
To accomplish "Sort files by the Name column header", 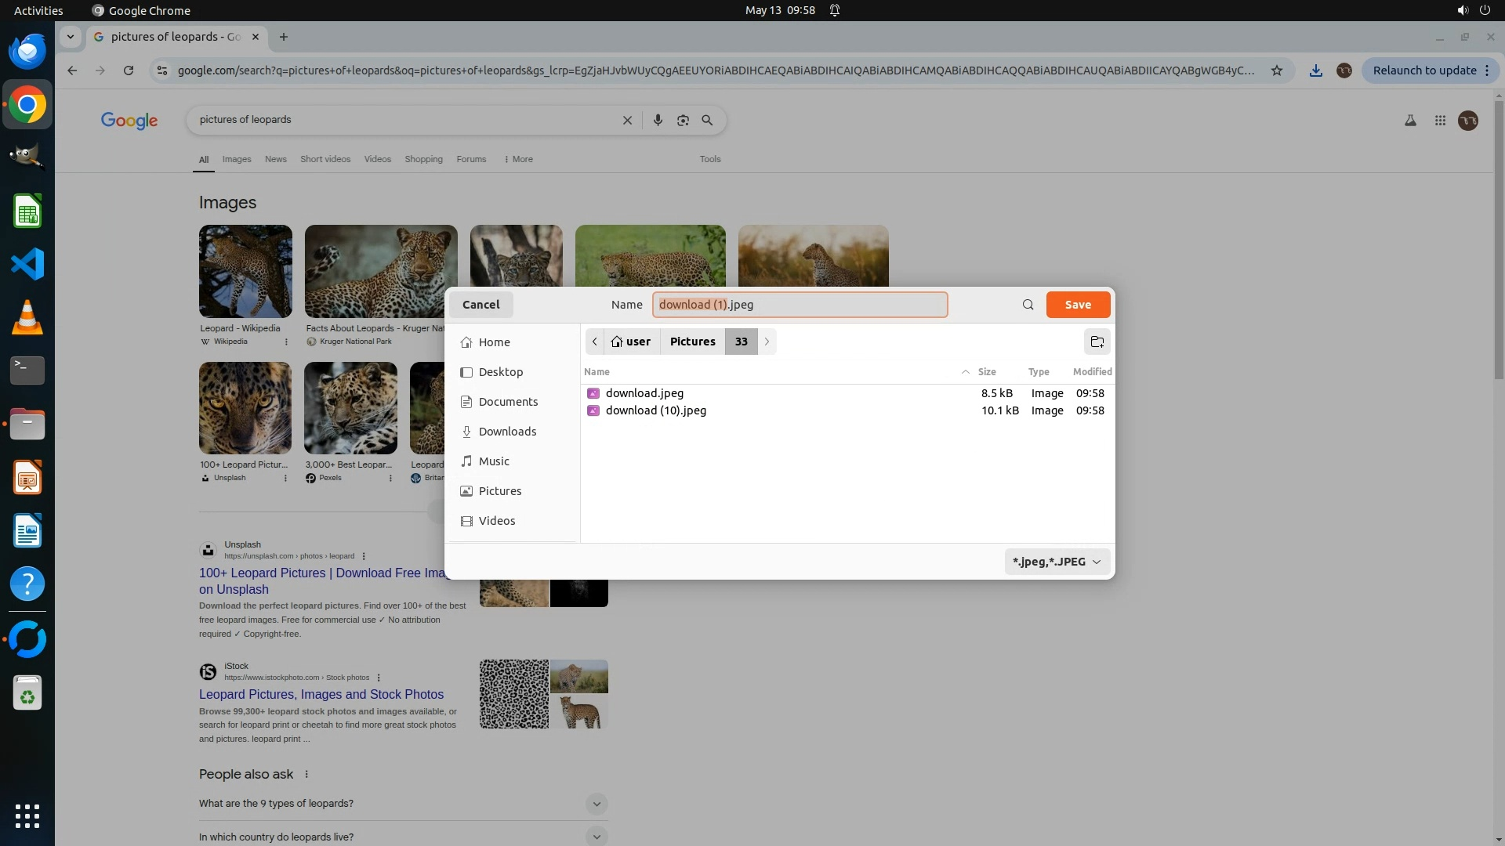I will [597, 372].
